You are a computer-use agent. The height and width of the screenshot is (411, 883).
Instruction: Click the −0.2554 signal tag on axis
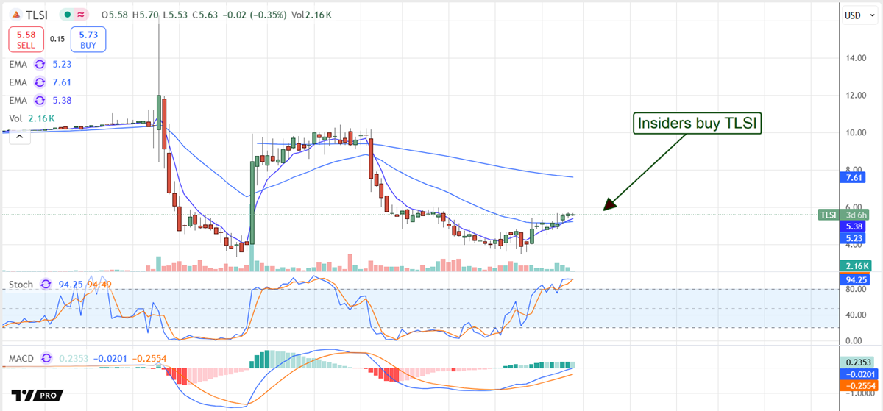click(857, 385)
